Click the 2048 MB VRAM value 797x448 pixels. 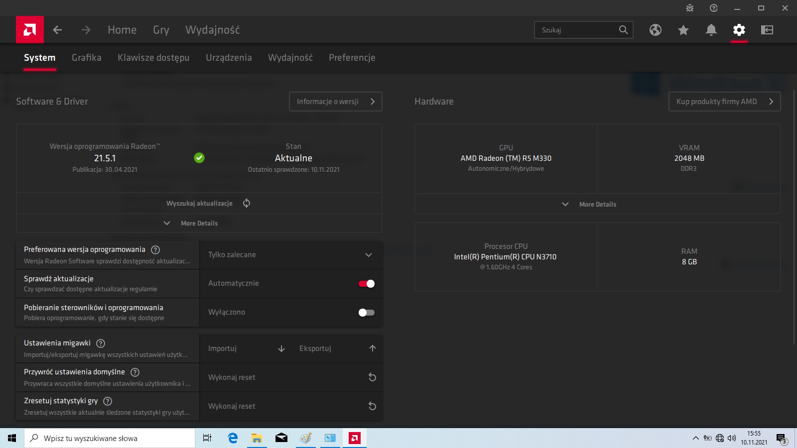click(x=689, y=158)
